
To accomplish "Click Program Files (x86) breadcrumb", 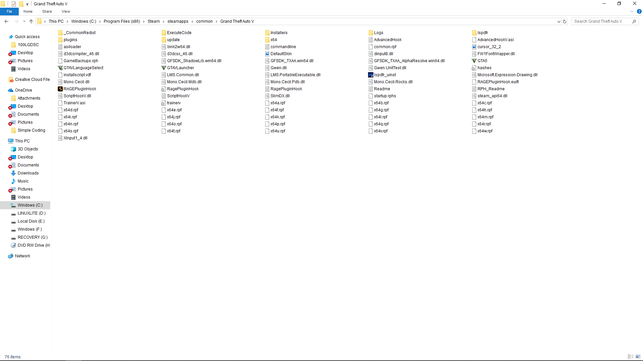I will click(x=122, y=21).
